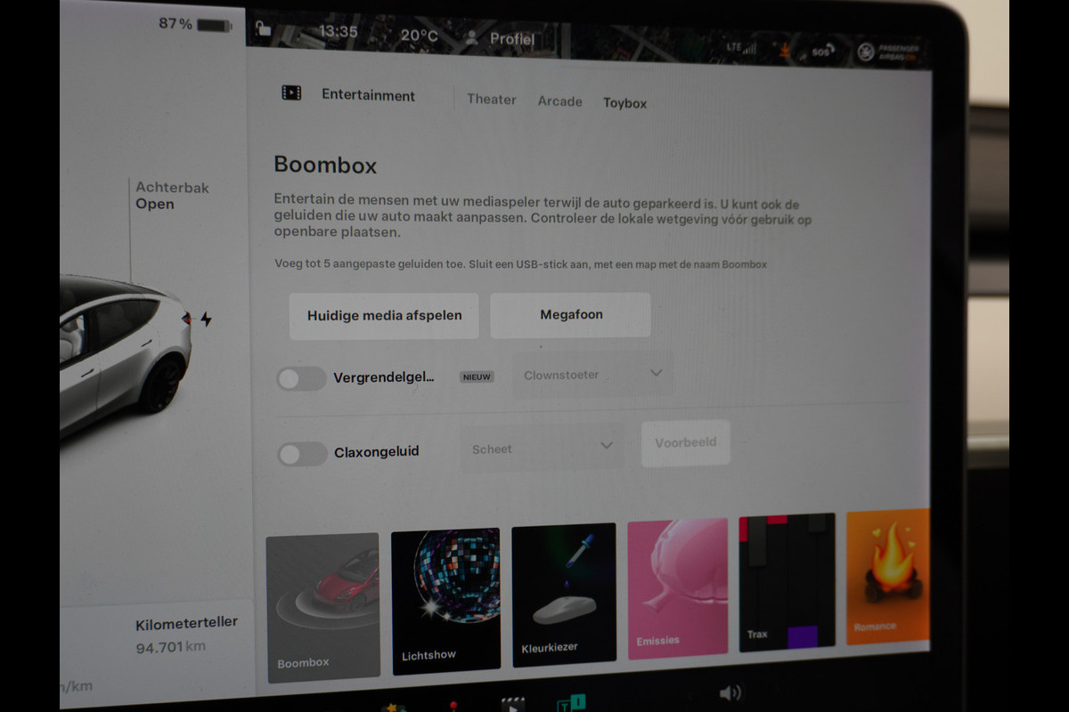Tap the passenger airbag status indicator

coord(887,53)
